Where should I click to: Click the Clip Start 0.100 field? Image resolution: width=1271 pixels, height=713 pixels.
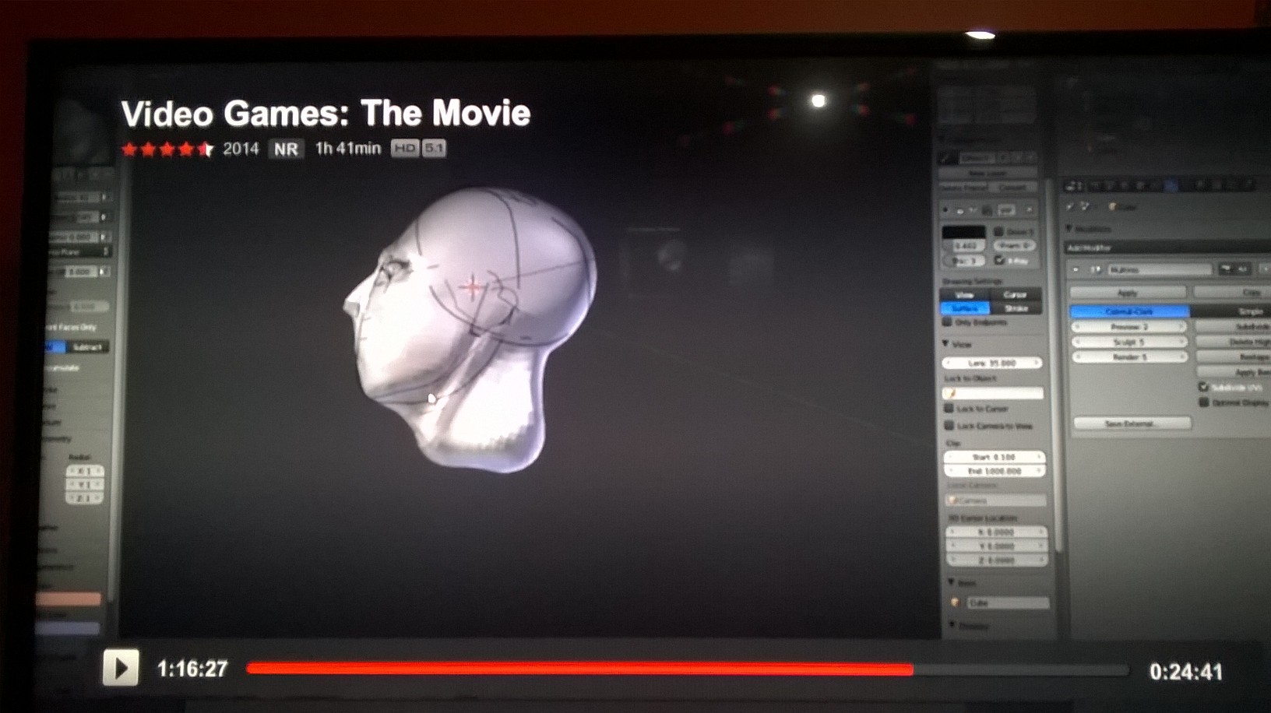tap(995, 457)
